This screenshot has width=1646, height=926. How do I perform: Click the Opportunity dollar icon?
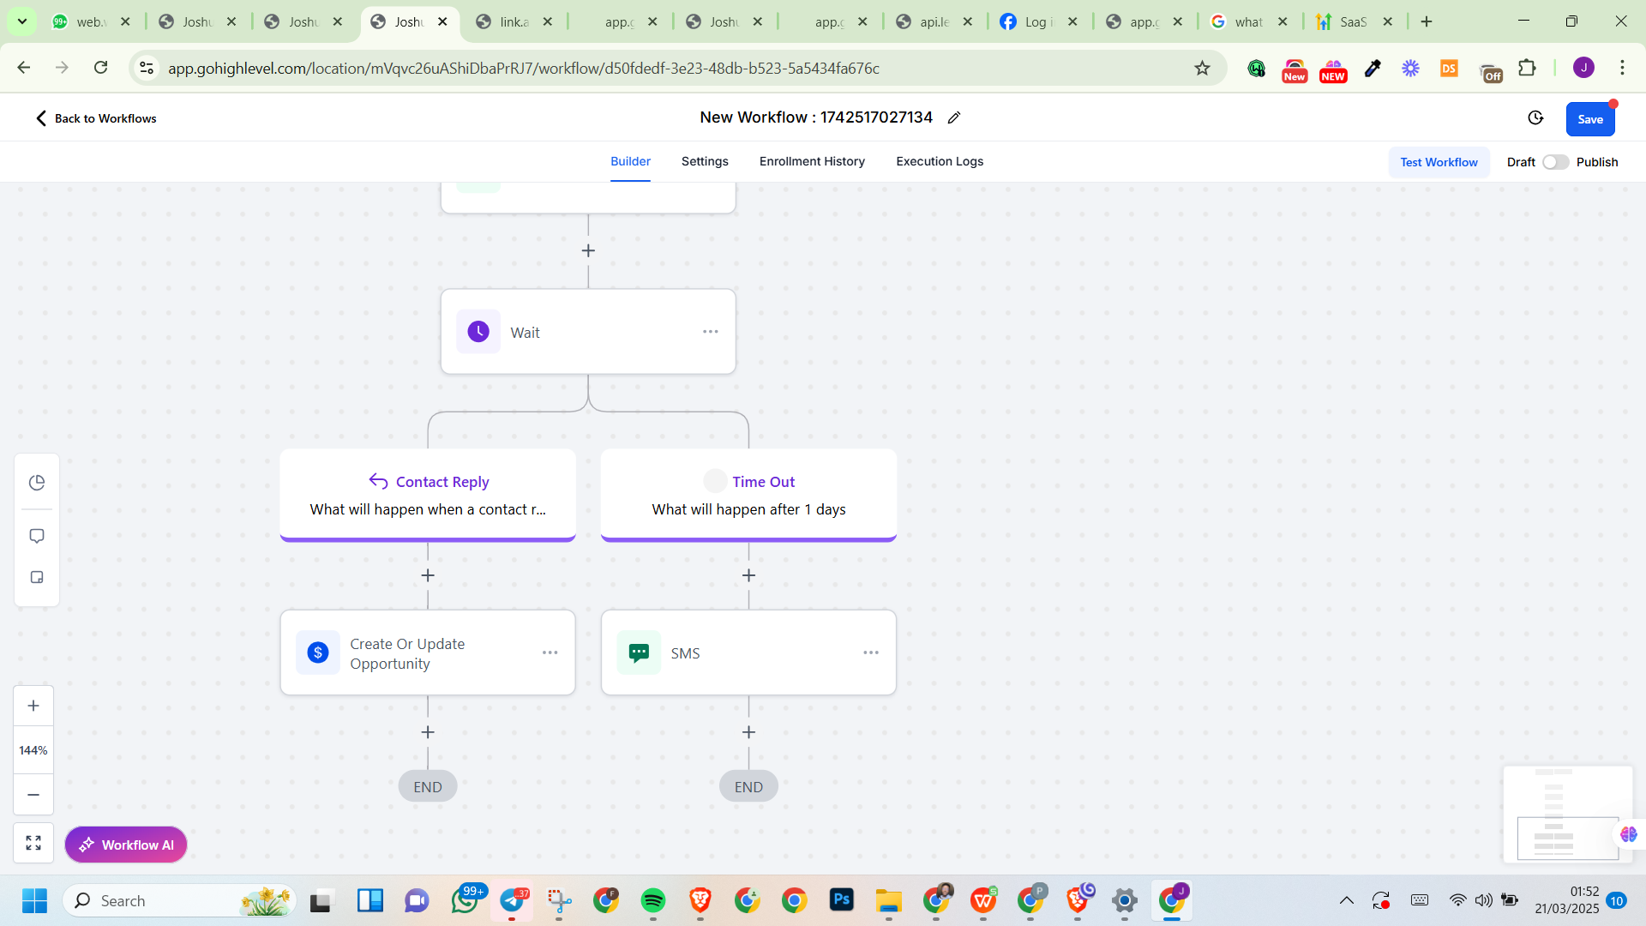click(318, 653)
